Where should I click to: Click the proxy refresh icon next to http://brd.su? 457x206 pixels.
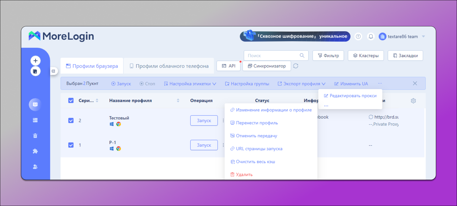[371, 117]
